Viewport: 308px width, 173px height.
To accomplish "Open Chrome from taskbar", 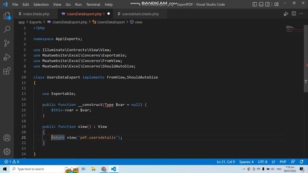I will [x=104, y=169].
